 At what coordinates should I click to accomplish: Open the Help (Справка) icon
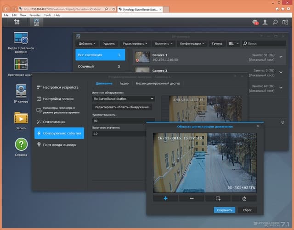pyautogui.click(x=21, y=145)
